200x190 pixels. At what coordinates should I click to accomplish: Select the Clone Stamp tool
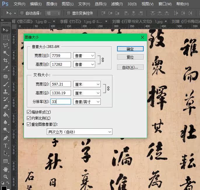(5, 92)
